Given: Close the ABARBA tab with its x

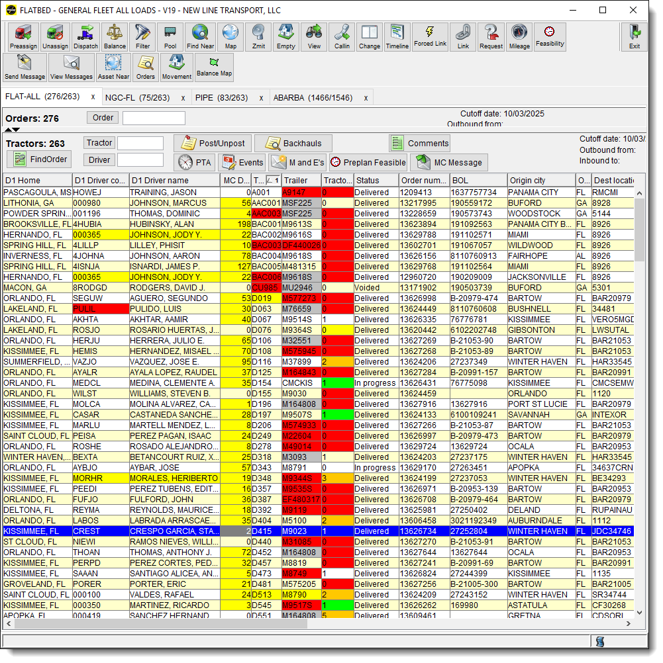Looking at the screenshot, I should click(366, 98).
